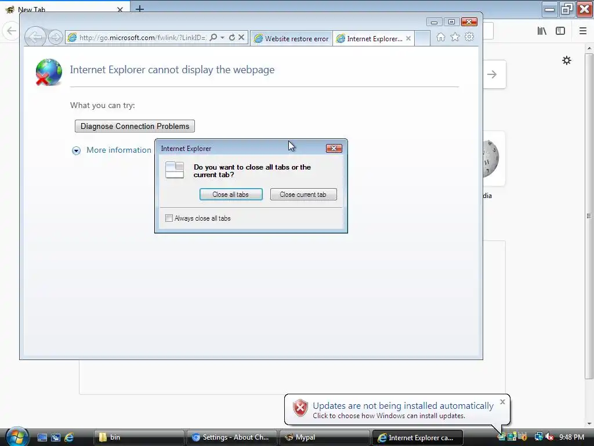The image size is (594, 446).
Task: Go to the IE home page icon
Action: click(x=441, y=37)
